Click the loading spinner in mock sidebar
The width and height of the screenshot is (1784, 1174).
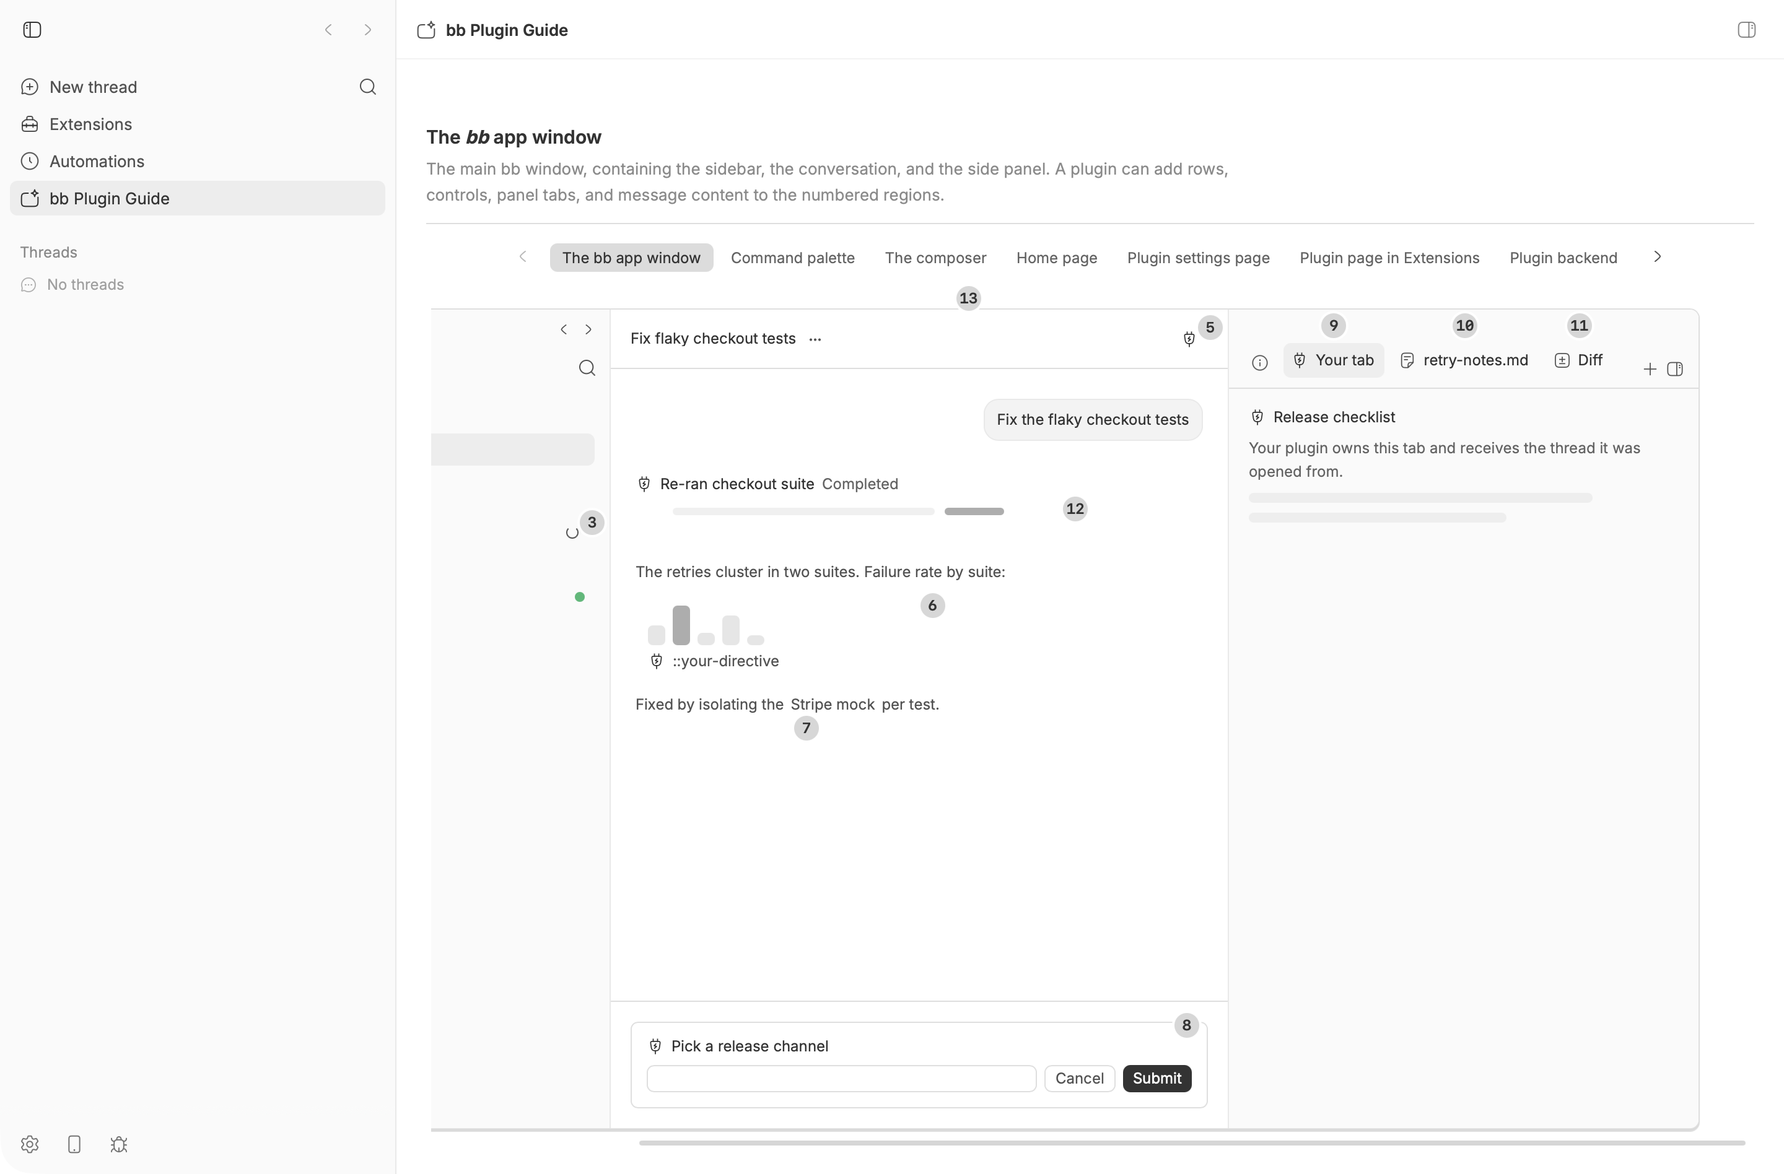pyautogui.click(x=572, y=533)
